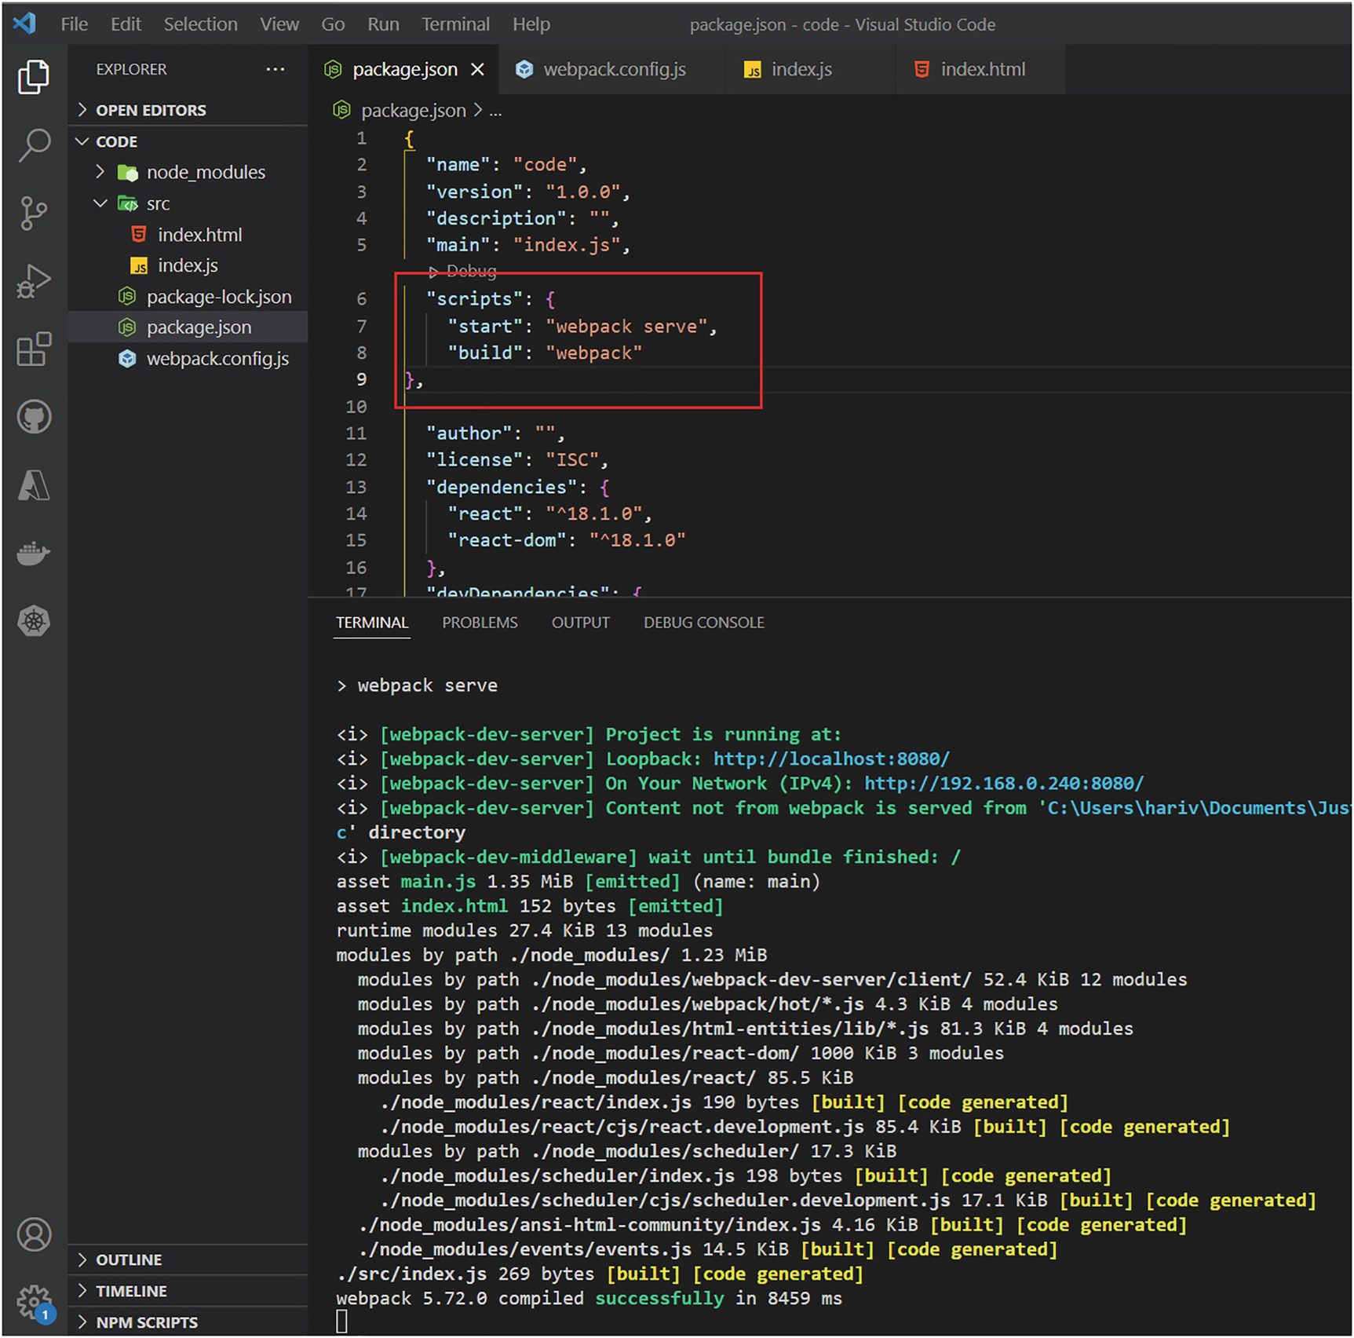The width and height of the screenshot is (1354, 1338).
Task: Open the GitHub panel icon
Action: click(x=34, y=417)
